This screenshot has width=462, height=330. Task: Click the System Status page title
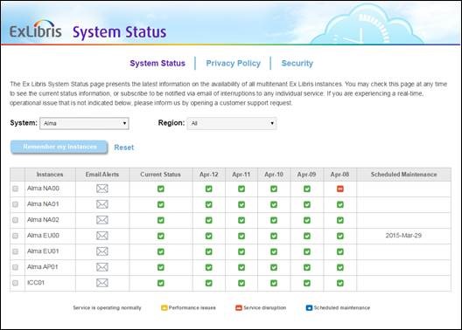(119, 32)
